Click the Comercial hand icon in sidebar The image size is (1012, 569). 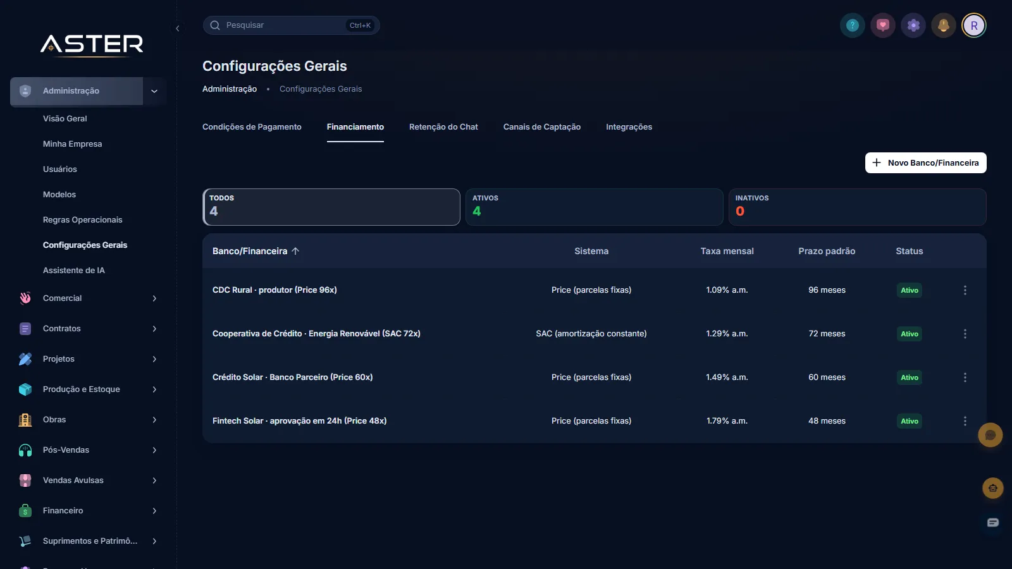click(25, 298)
